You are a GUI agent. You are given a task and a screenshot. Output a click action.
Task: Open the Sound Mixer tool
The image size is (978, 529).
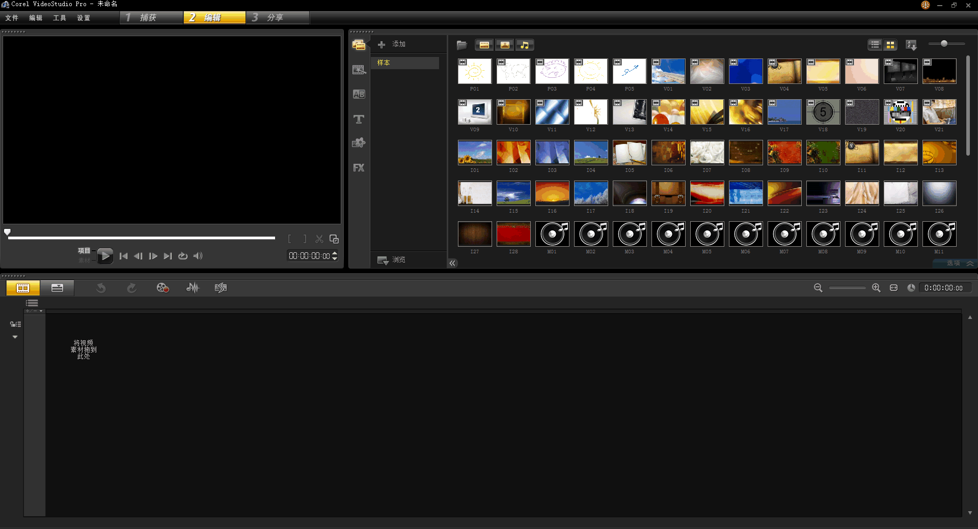tap(193, 288)
